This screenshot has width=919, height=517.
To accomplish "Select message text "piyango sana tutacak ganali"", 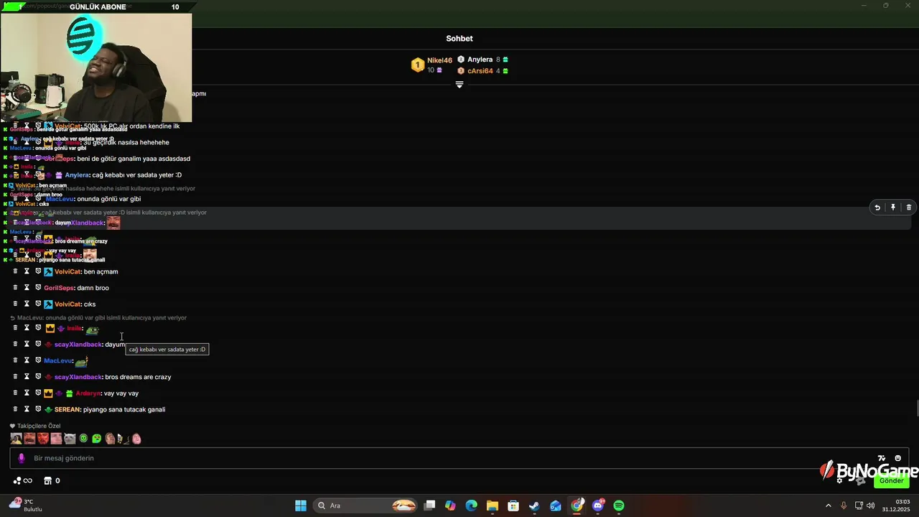I will [x=124, y=409].
